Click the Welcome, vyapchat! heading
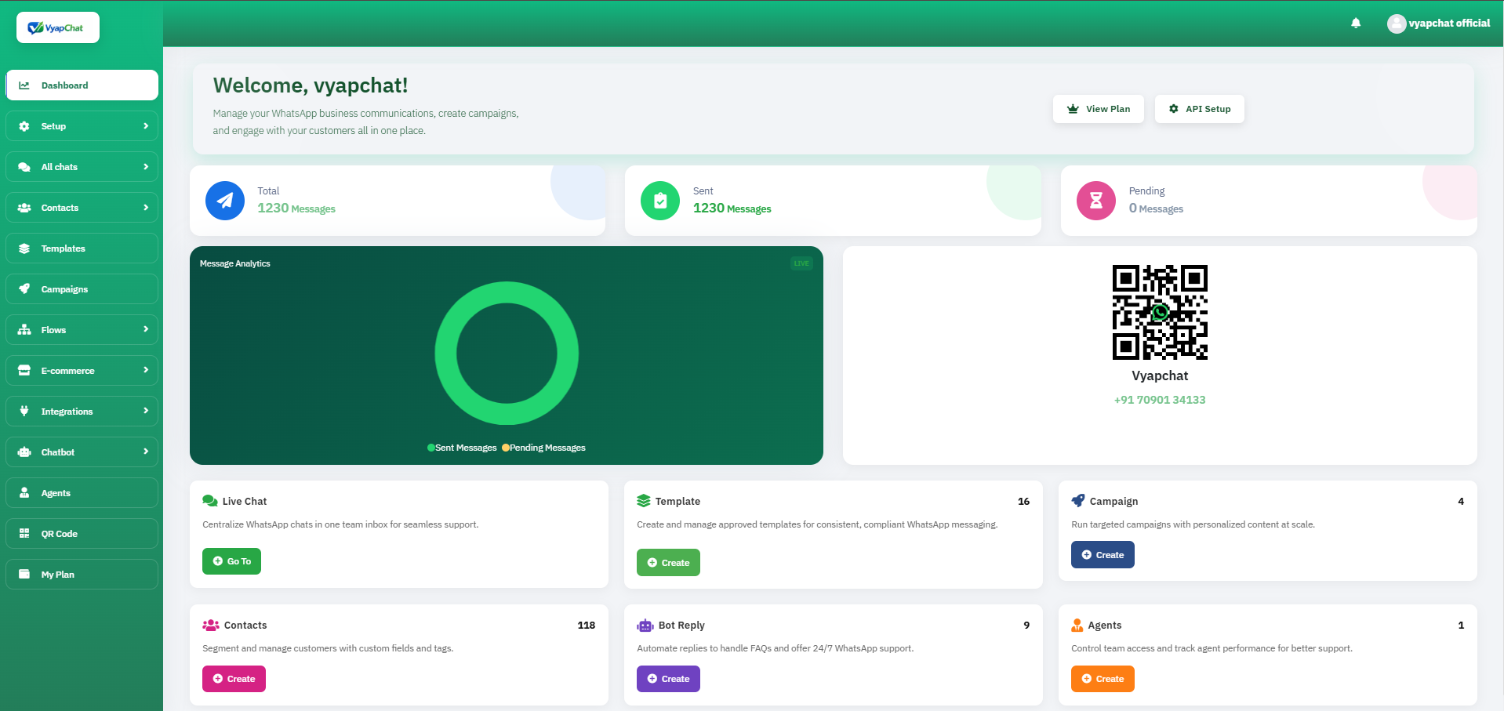This screenshot has width=1504, height=711. click(x=311, y=85)
